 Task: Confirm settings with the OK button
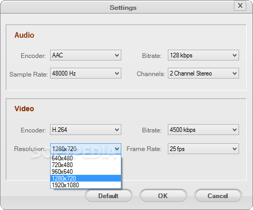coord(163,196)
